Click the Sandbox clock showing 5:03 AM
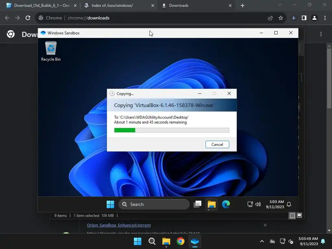The image size is (332, 249). [x=275, y=204]
